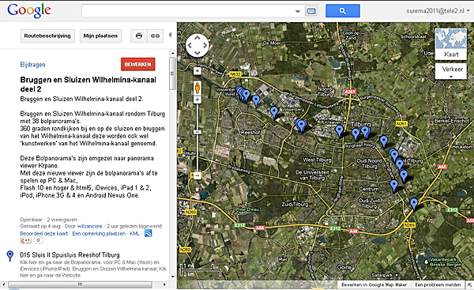Click Bewerken in Google Map Maker
Image resolution: width=474 pixels, height=290 pixels.
374,284
